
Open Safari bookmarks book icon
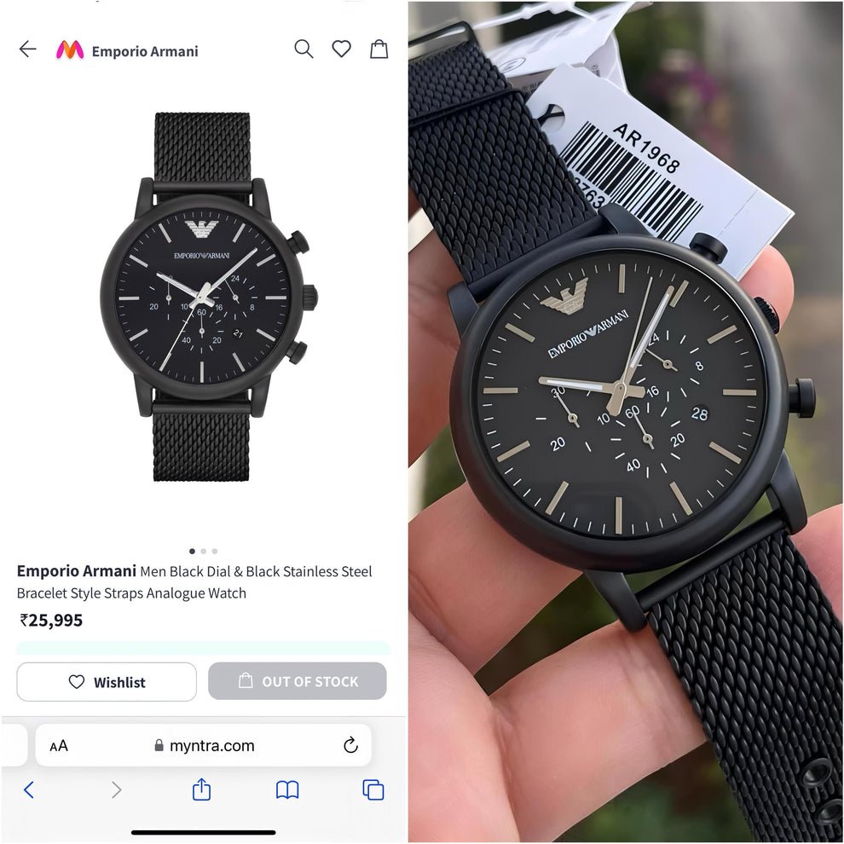tap(287, 789)
